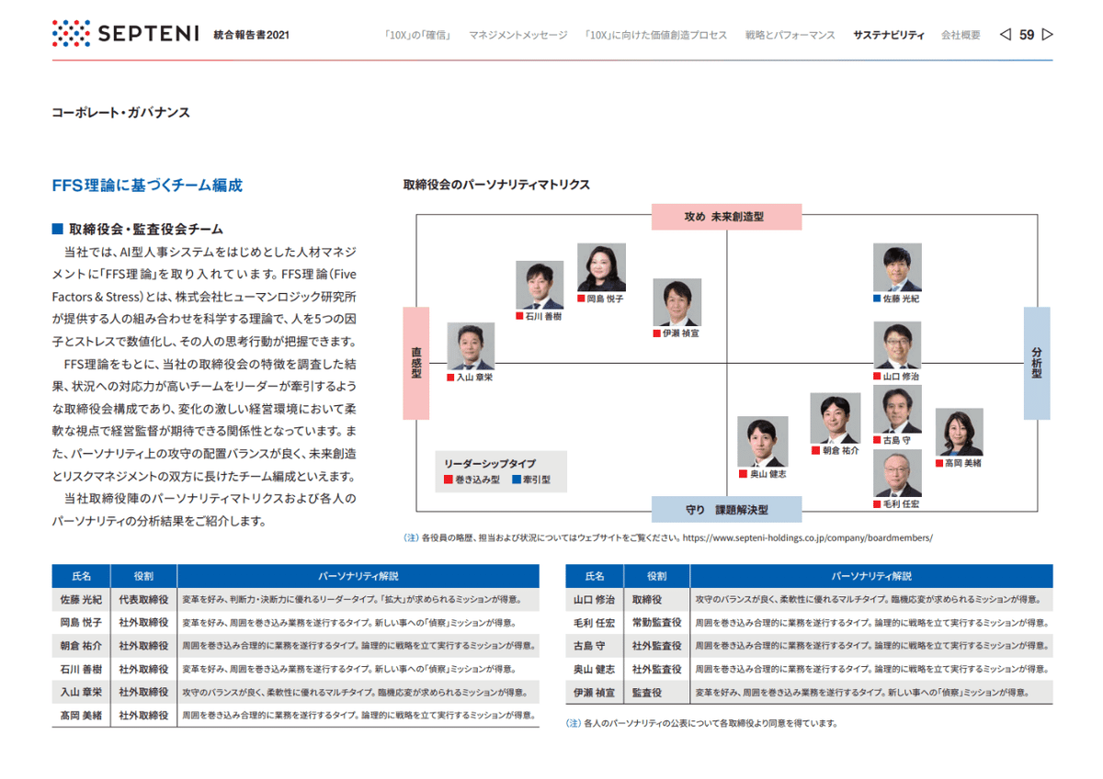The image size is (1103, 779).
Task: Click right table 氏名 header
Action: click(595, 576)
